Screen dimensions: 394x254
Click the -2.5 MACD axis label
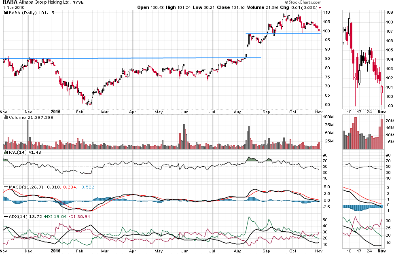(x=327, y=207)
